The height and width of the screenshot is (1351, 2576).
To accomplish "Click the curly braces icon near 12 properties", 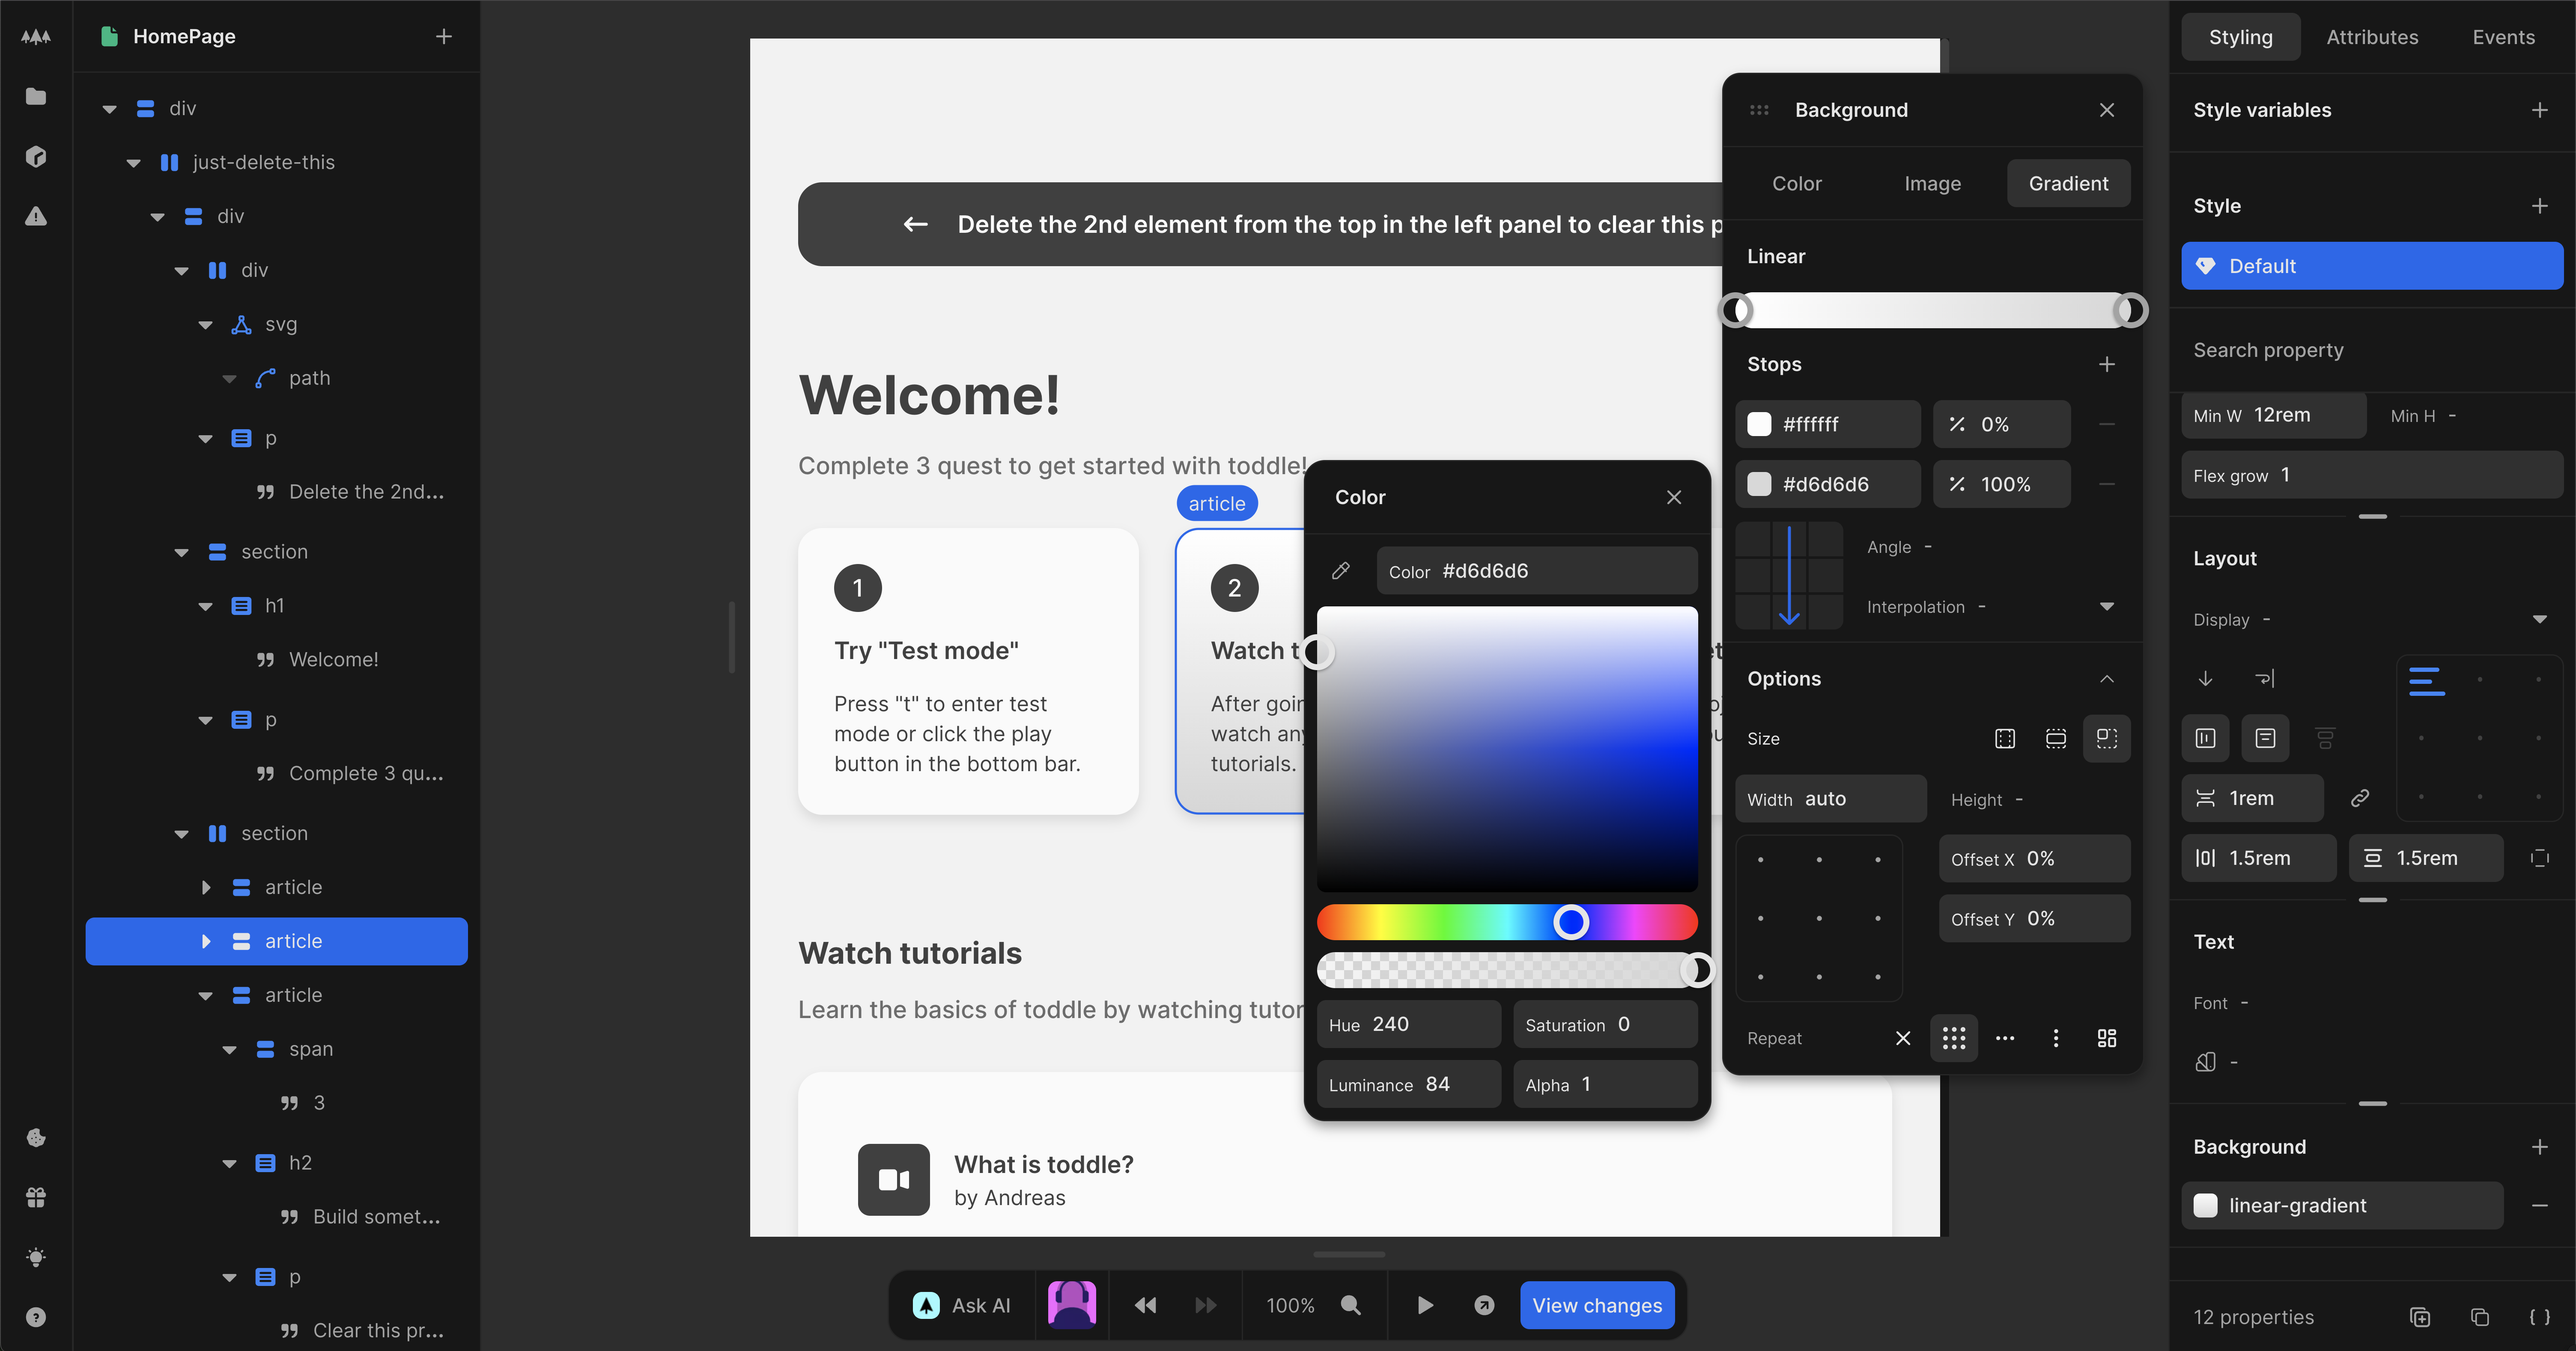I will pos(2540,1317).
